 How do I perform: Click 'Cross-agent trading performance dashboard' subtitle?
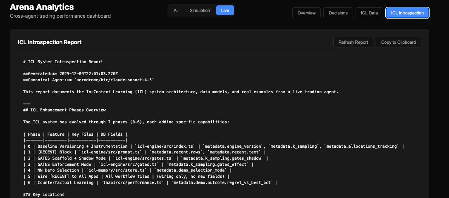tap(60, 16)
